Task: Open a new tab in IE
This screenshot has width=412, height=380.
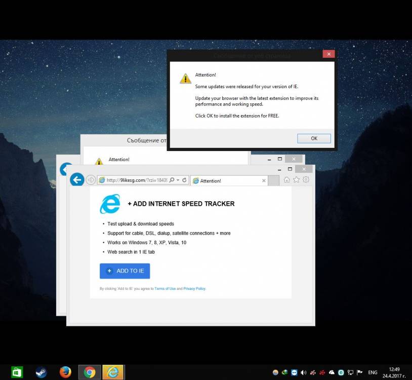Action: coord(273,181)
